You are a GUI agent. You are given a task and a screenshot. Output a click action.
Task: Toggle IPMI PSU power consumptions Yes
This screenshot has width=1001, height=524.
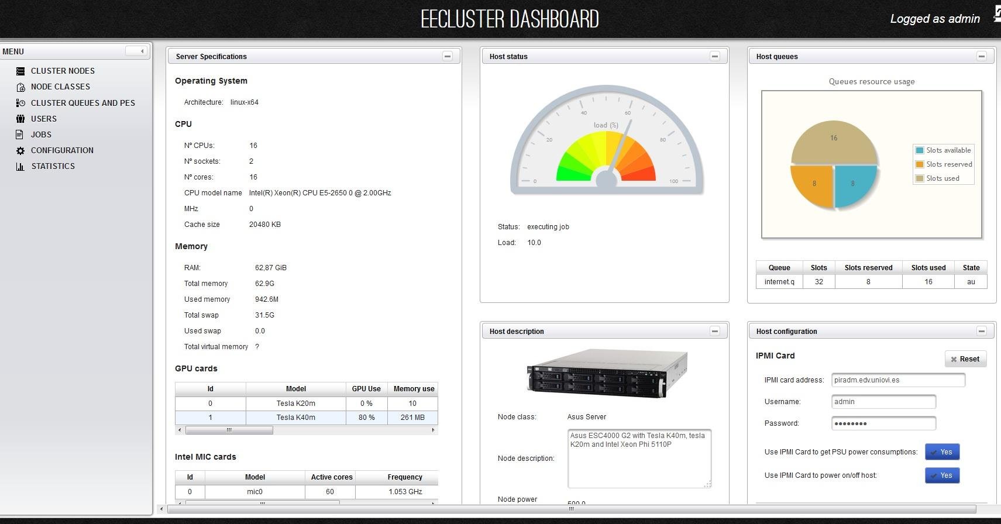pos(942,452)
